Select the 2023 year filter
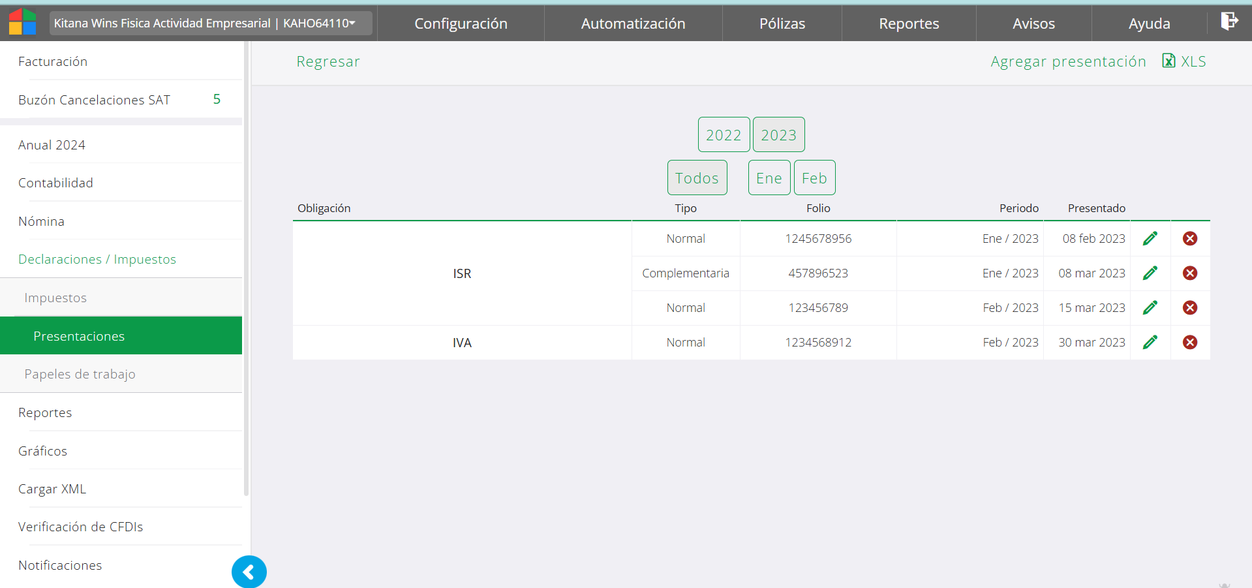Viewport: 1252px width, 588px height. [x=778, y=135]
